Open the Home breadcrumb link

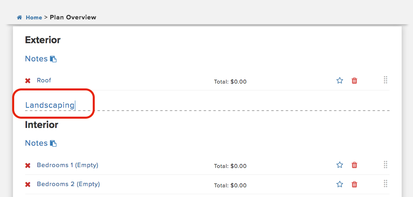pos(34,17)
